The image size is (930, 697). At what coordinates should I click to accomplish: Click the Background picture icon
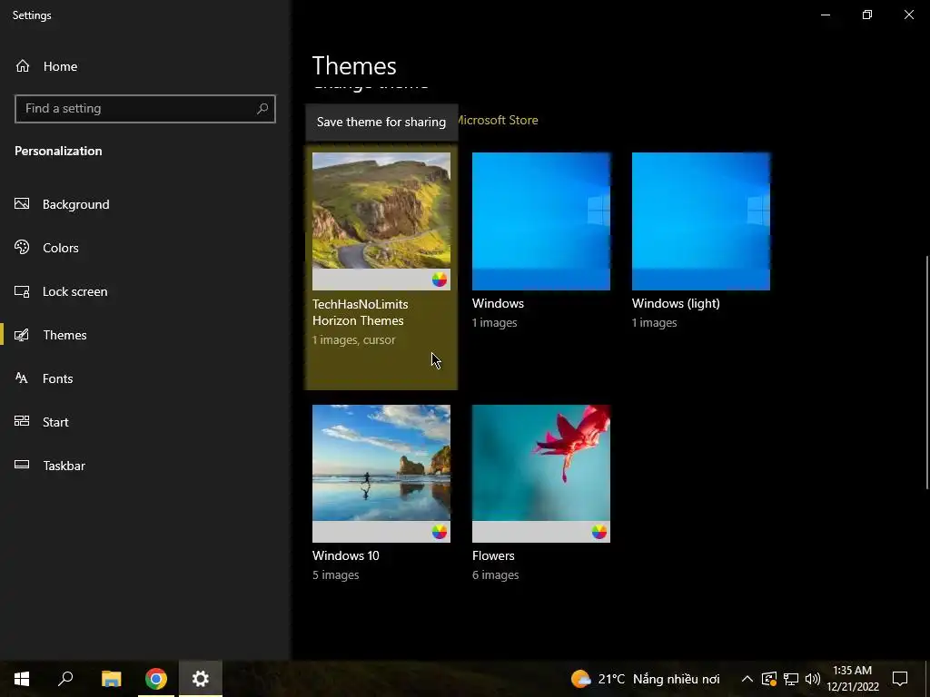coord(22,204)
